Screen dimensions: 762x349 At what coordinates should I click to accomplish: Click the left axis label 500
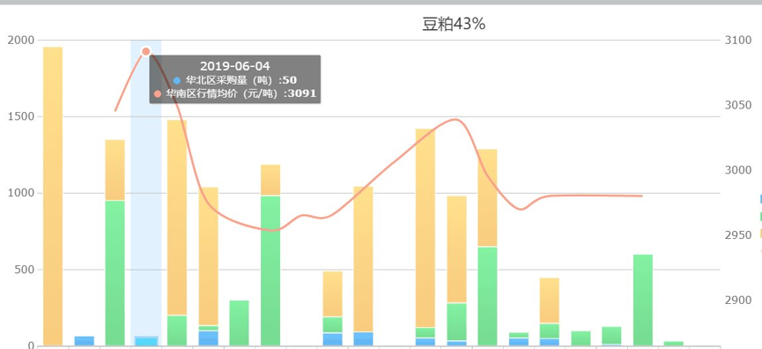pos(25,270)
